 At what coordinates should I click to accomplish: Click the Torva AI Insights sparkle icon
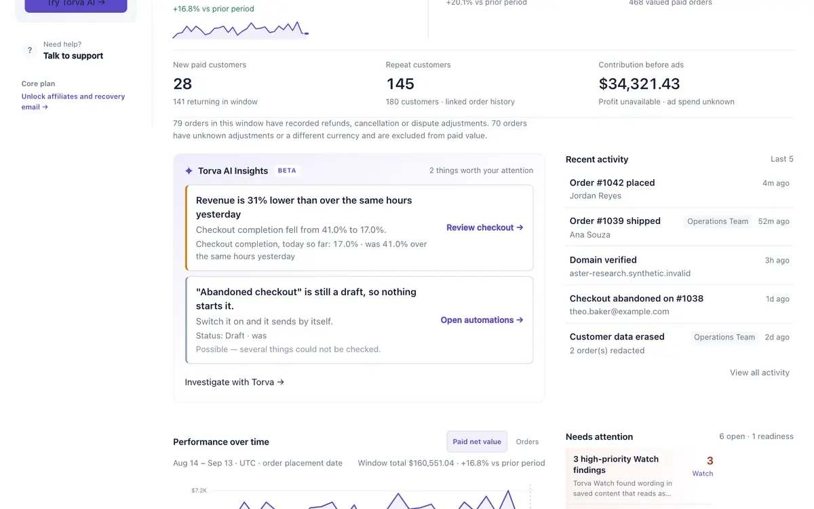(189, 171)
